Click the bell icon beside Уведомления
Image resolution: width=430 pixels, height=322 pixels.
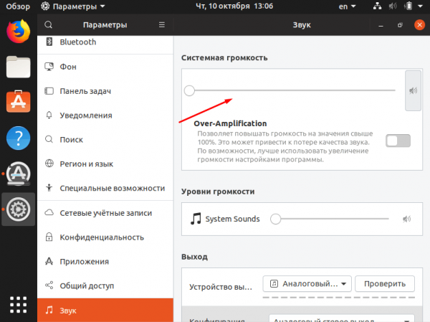49,115
